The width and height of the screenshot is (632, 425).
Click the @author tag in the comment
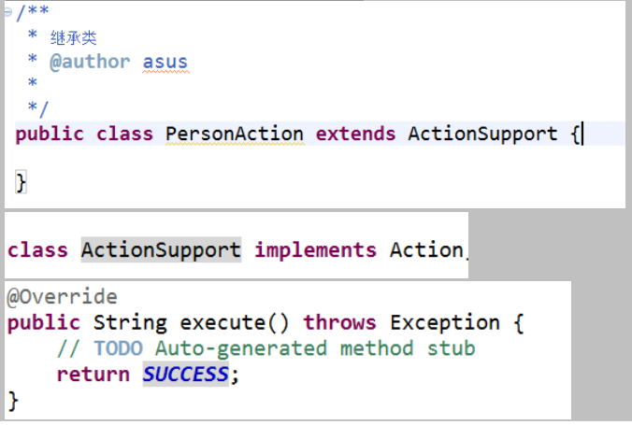(x=90, y=63)
